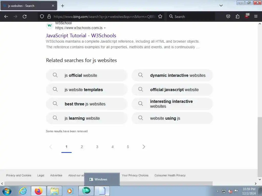Viewport: 262px width, 196px height.
Task: Click the current page 1 indicator
Action: [x=67, y=147]
